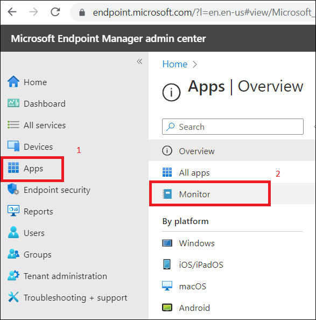This screenshot has width=316, height=320.
Task: Go back with browser back arrow
Action: pyautogui.click(x=12, y=12)
